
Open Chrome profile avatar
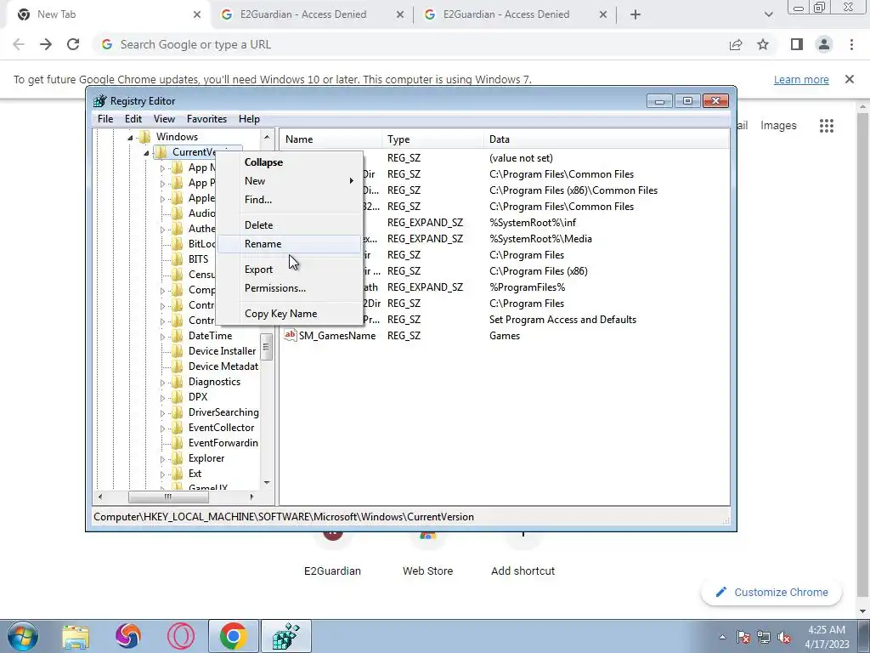pos(824,44)
